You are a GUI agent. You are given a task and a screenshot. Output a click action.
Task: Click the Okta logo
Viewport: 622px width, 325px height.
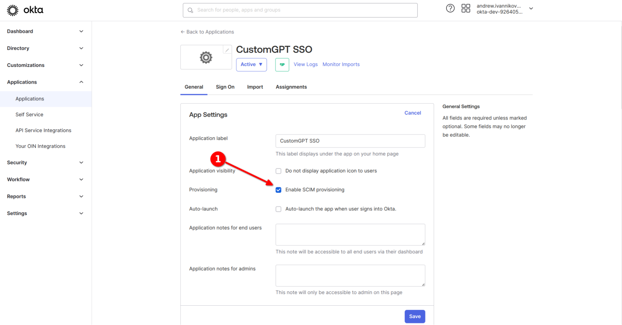(25, 10)
